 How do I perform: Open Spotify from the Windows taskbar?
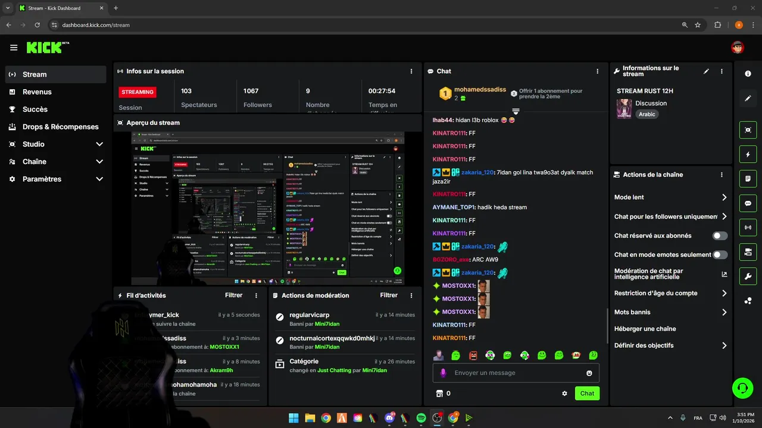pos(421,418)
